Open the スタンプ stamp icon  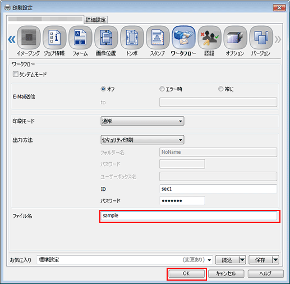point(158,38)
